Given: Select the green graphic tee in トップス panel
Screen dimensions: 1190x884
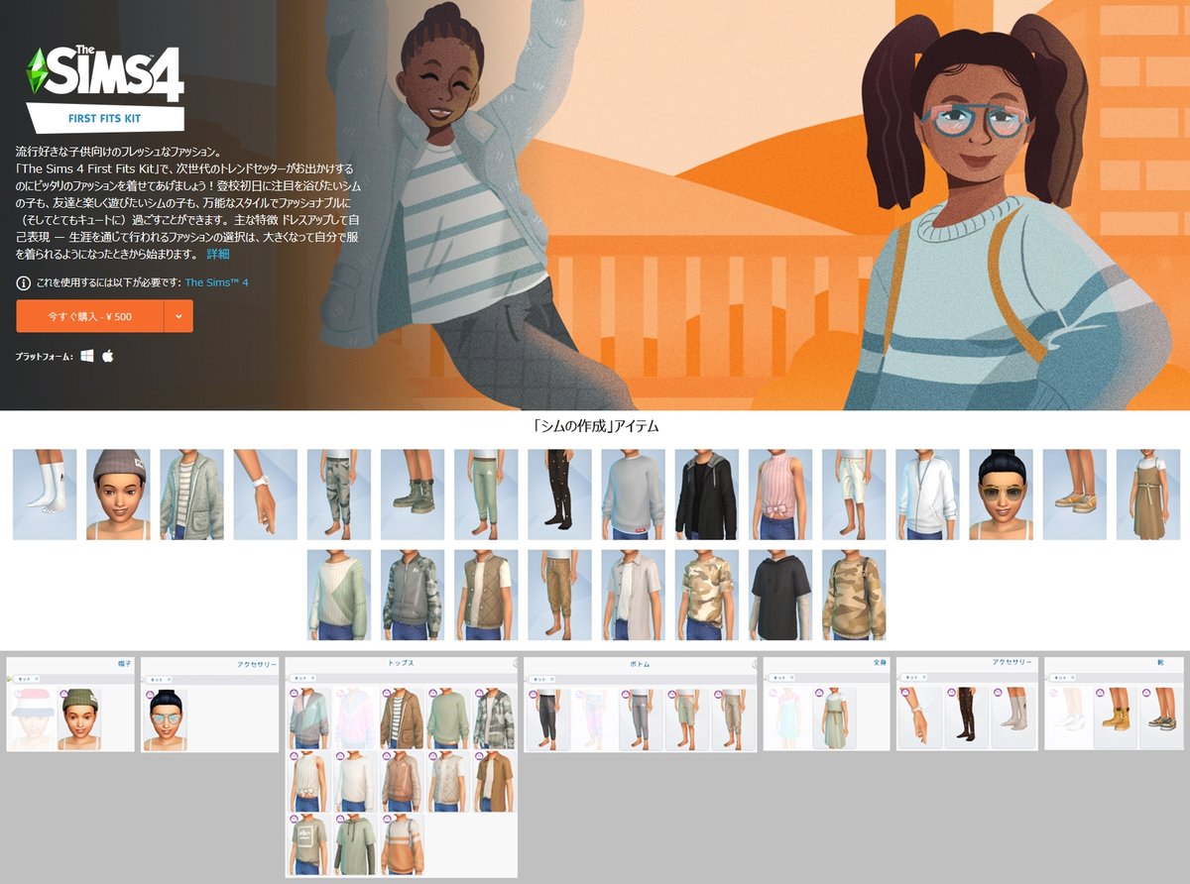Looking at the screenshot, I should pyautogui.click(x=309, y=844).
